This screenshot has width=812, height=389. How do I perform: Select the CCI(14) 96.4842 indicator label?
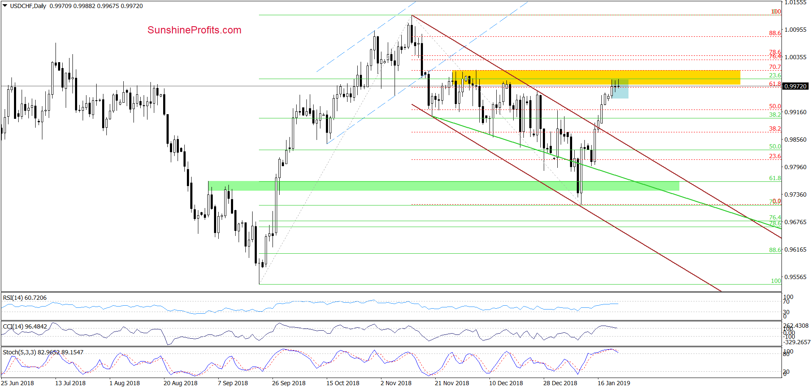pos(25,326)
